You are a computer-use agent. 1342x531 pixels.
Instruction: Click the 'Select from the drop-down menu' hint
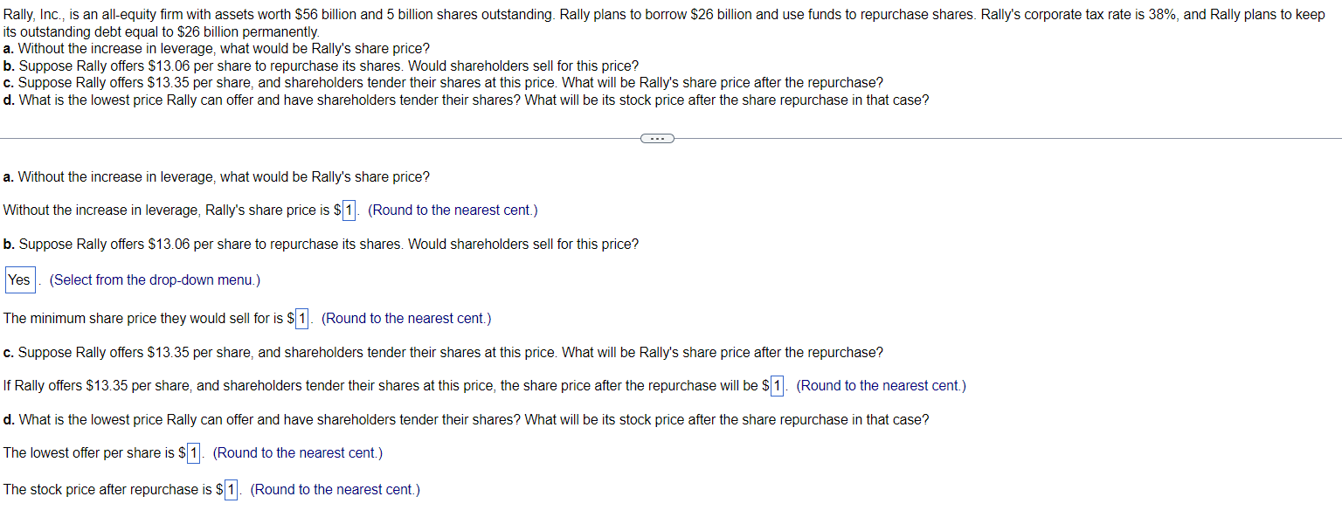pyautogui.click(x=155, y=280)
